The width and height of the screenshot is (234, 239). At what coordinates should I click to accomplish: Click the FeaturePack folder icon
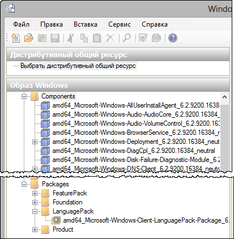click(x=45, y=193)
